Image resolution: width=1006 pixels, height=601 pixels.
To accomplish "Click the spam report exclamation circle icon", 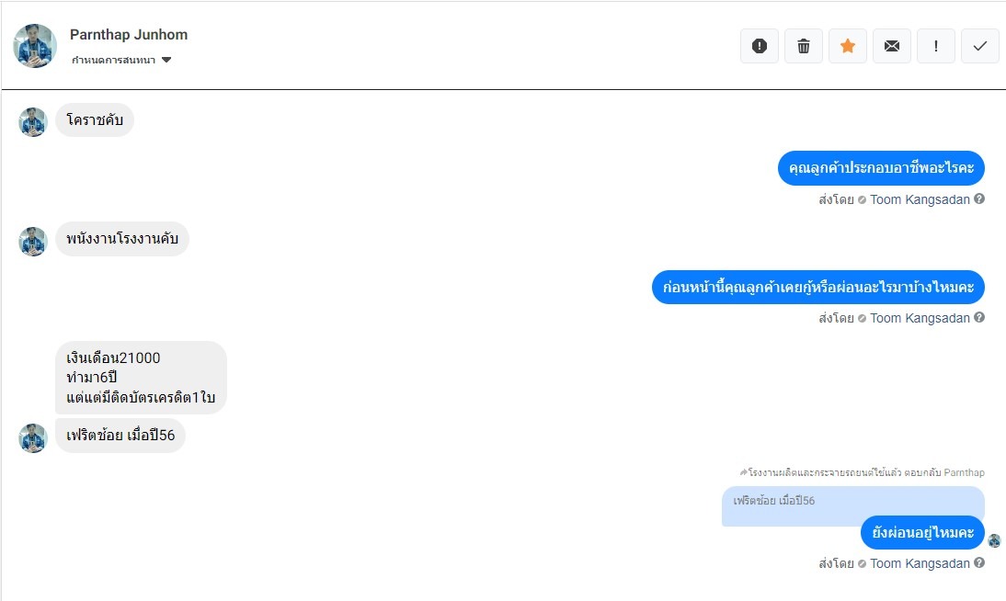I will click(760, 46).
